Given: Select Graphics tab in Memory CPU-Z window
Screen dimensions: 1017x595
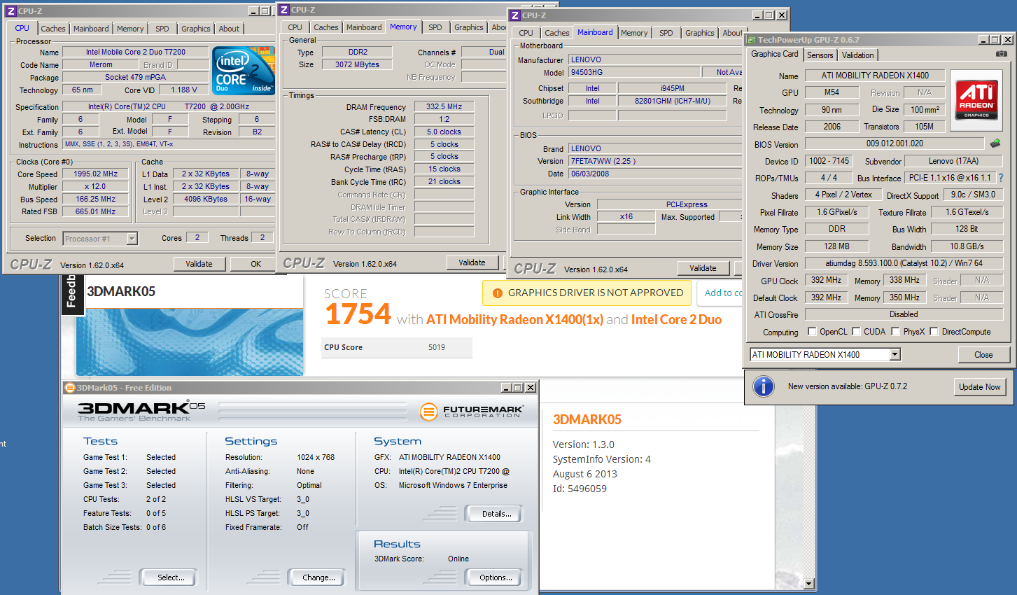Looking at the screenshot, I should 468,27.
